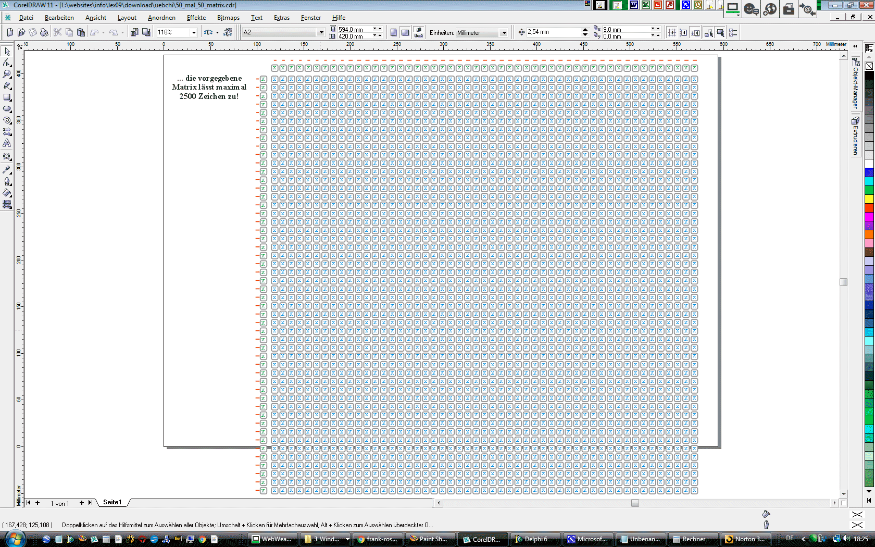Switch to Rechner taskbar button

point(693,539)
